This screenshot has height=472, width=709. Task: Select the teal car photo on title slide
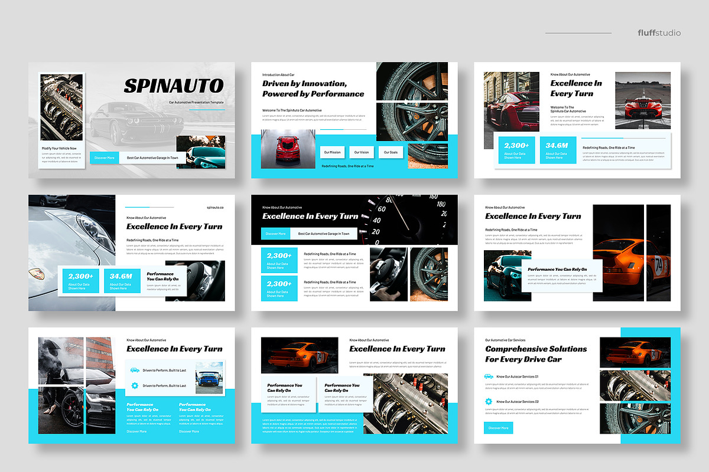coord(200,152)
